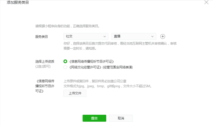Cancel with the 取消 button
This screenshot has height=127, width=213.
121,118
